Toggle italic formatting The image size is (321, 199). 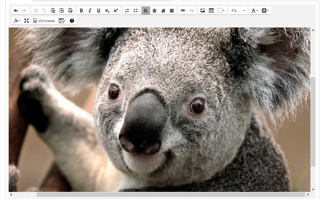(90, 10)
